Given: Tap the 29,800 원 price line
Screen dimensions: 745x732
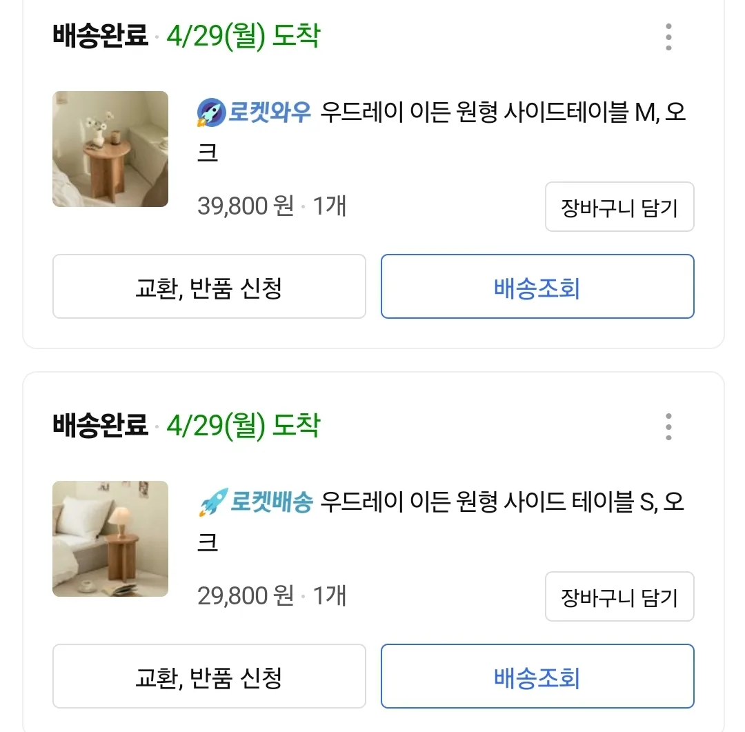Looking at the screenshot, I should [x=272, y=596].
